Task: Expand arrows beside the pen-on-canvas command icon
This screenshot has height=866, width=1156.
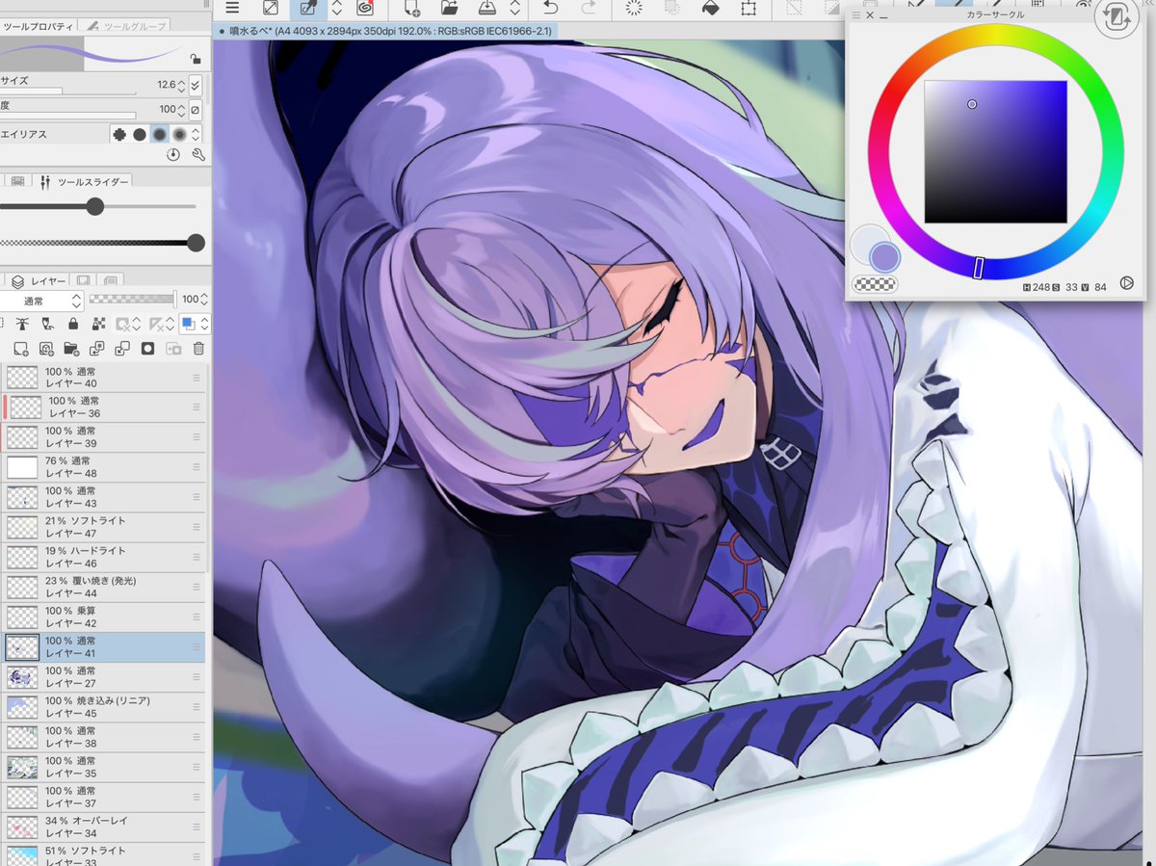Action: point(337,9)
